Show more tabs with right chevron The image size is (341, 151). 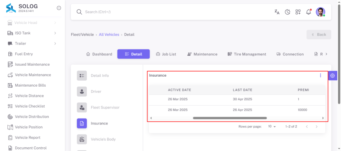[326, 54]
